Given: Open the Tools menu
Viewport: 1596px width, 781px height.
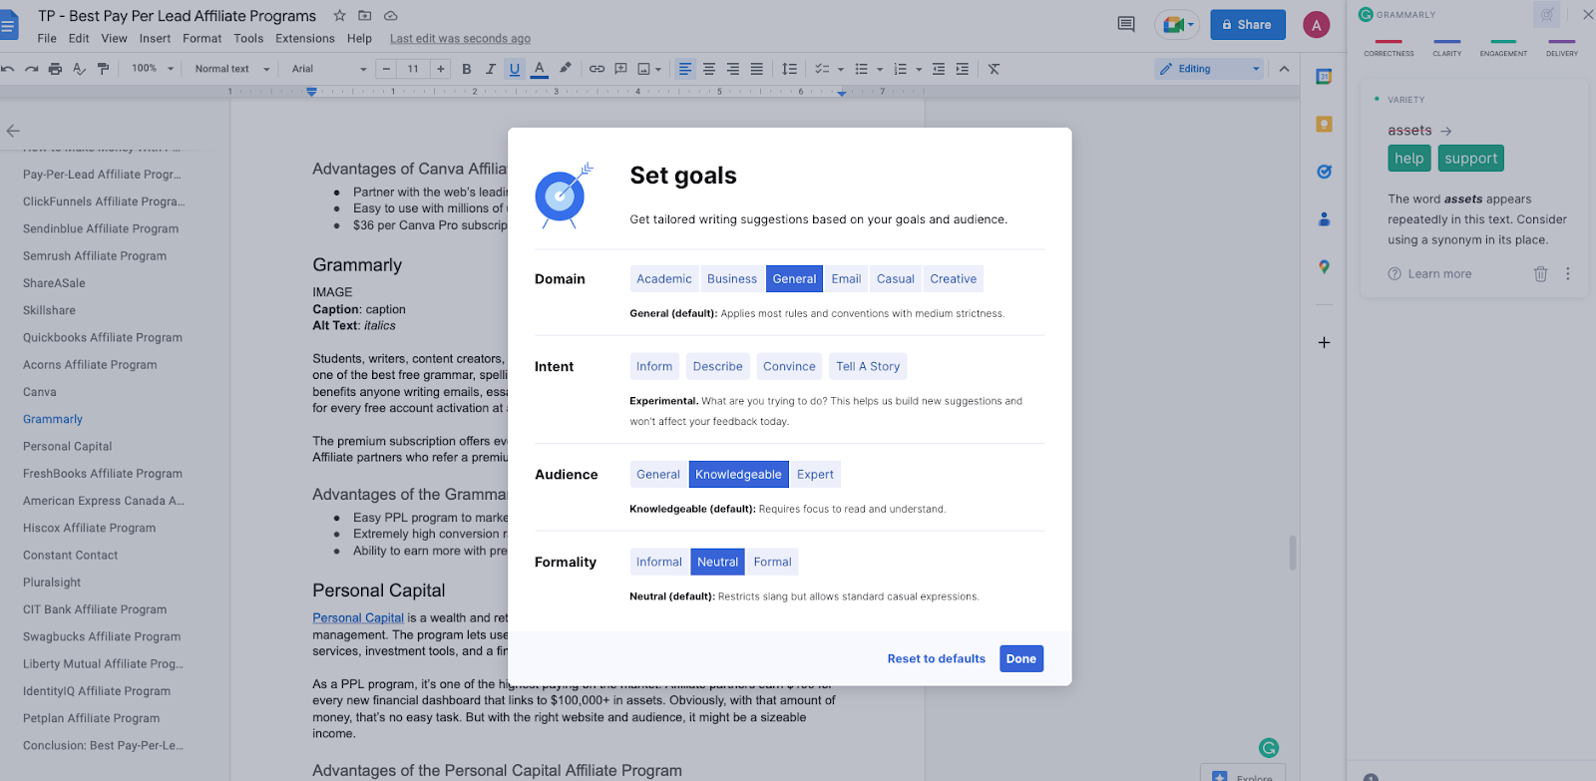Looking at the screenshot, I should click(248, 39).
